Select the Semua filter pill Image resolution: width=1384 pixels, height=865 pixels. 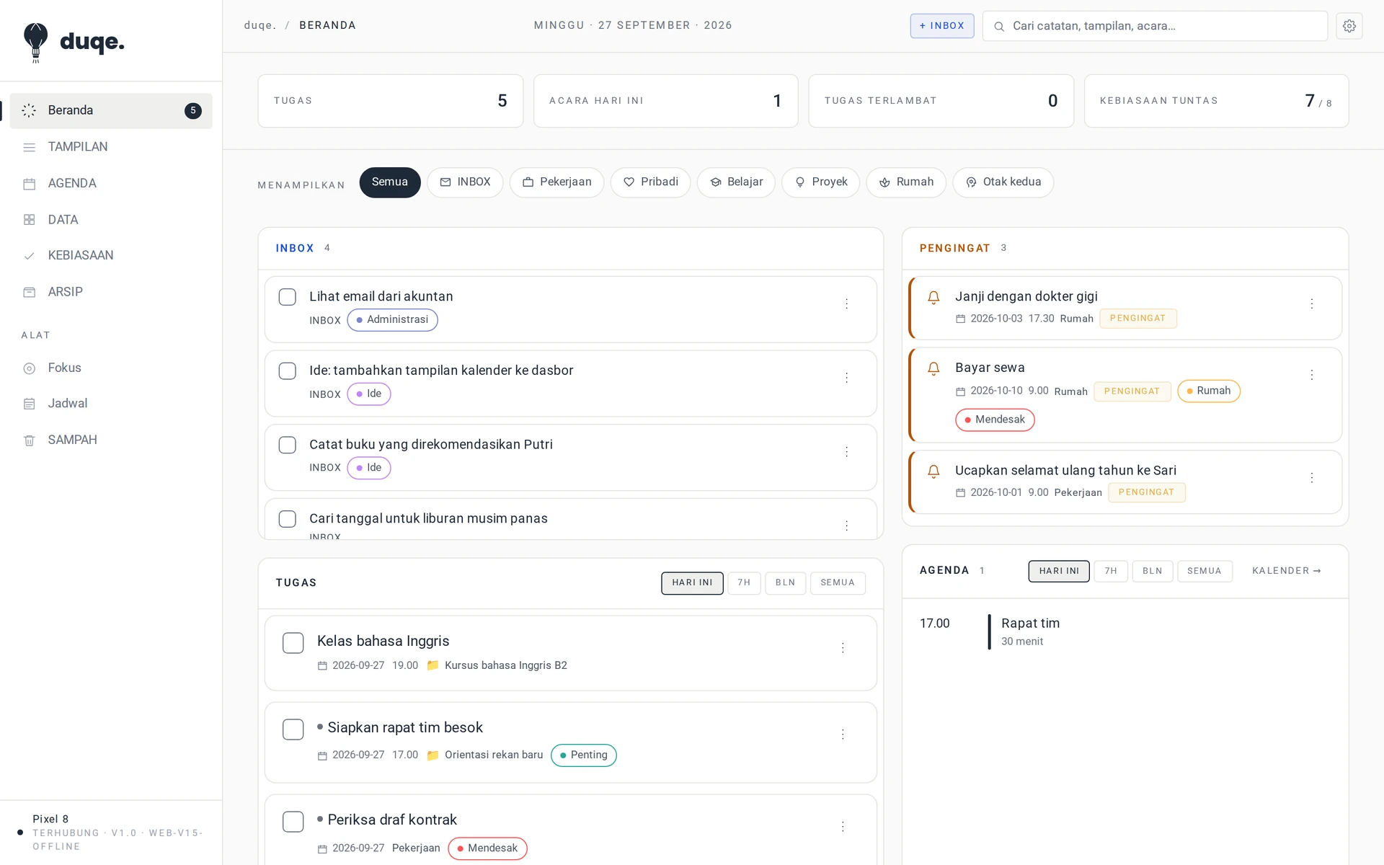pyautogui.click(x=390, y=182)
